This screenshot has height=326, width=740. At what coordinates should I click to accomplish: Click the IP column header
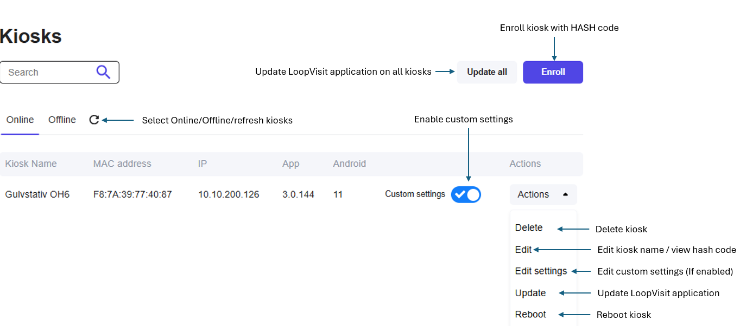click(203, 164)
